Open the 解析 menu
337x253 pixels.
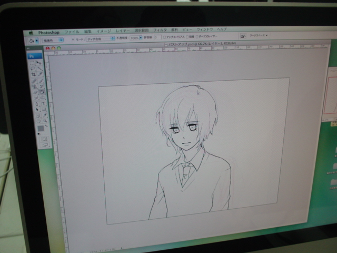tap(174, 30)
